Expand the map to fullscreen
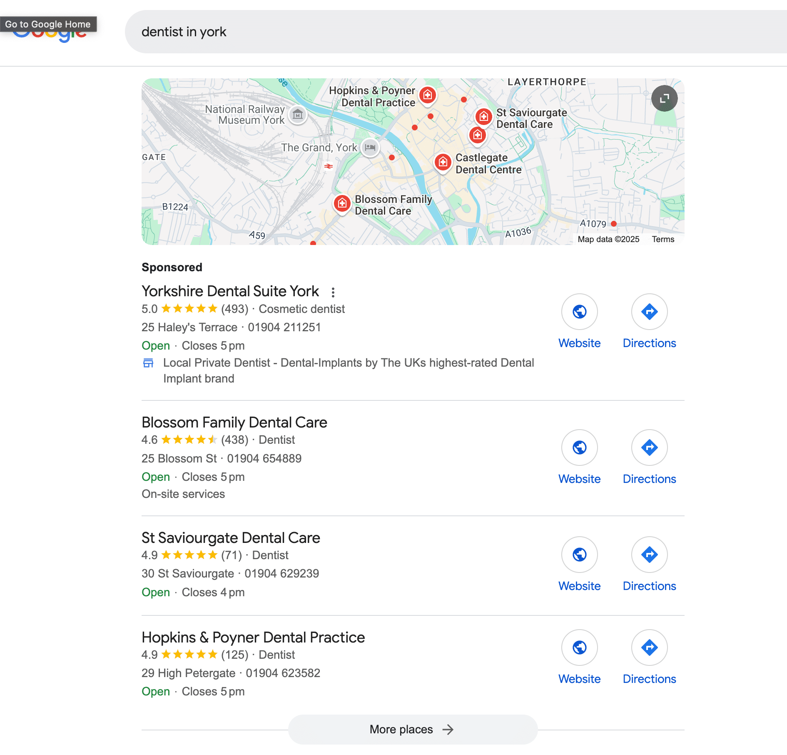The height and width of the screenshot is (755, 787). (665, 98)
